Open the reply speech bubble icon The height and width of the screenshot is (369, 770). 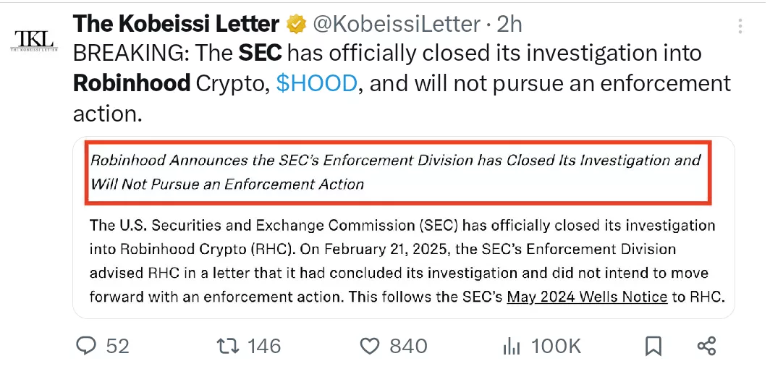click(x=87, y=346)
